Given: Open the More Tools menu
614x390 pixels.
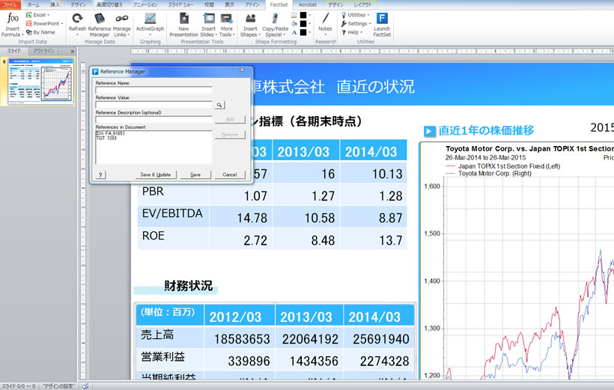Looking at the screenshot, I should point(227,24).
